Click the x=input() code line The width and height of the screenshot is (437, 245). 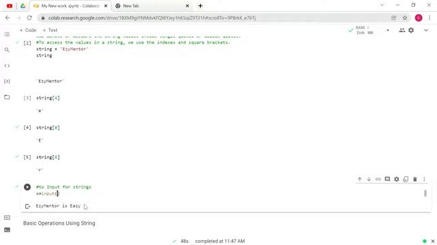[48, 193]
